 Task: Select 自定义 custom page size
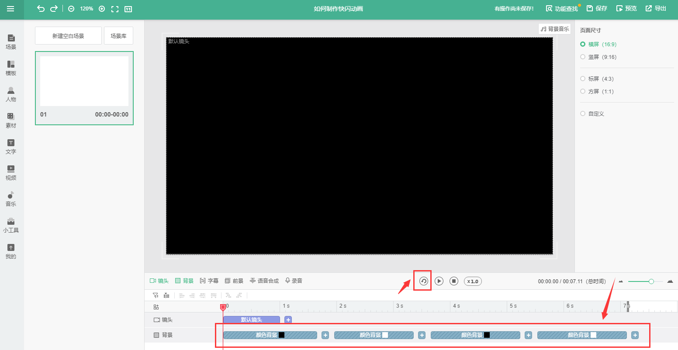pos(592,114)
